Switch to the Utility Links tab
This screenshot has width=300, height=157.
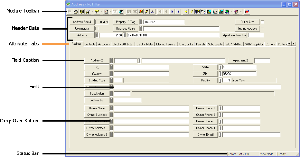click(186, 44)
